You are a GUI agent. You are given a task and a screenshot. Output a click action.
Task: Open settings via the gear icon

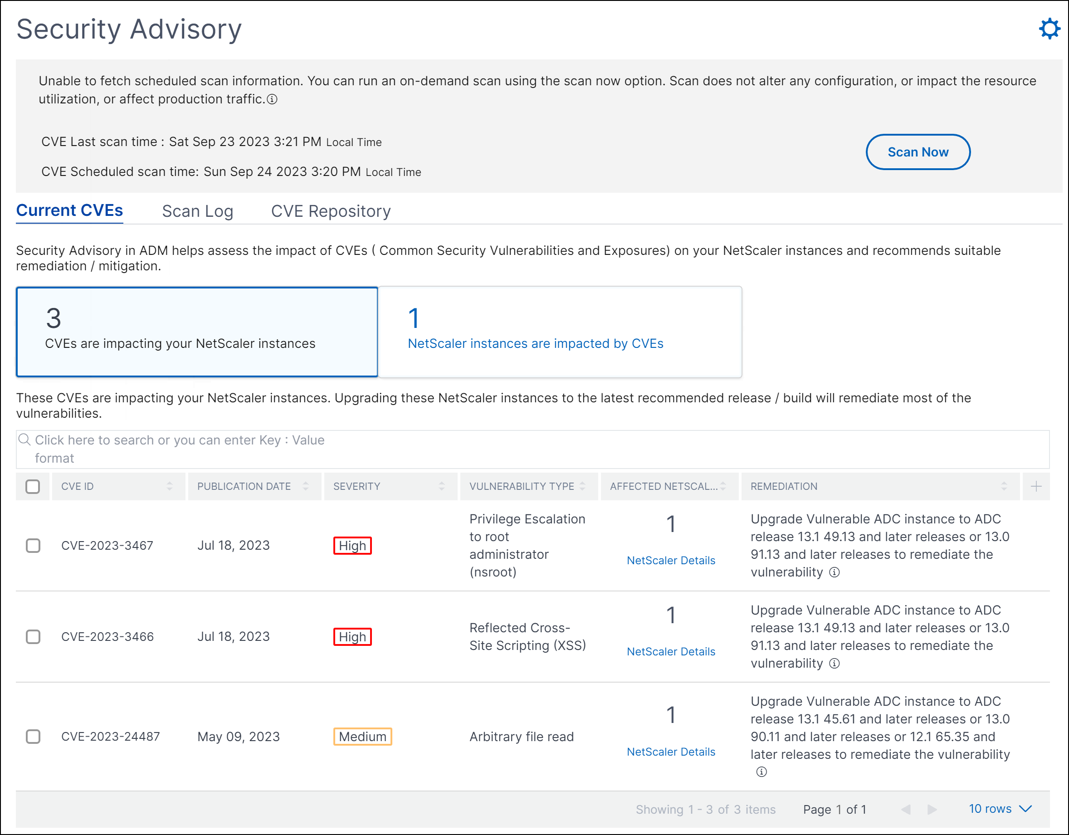click(x=1049, y=29)
